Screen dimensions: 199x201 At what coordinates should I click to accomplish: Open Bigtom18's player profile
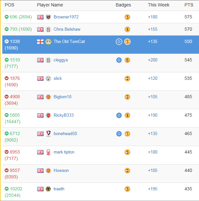tap(62, 97)
